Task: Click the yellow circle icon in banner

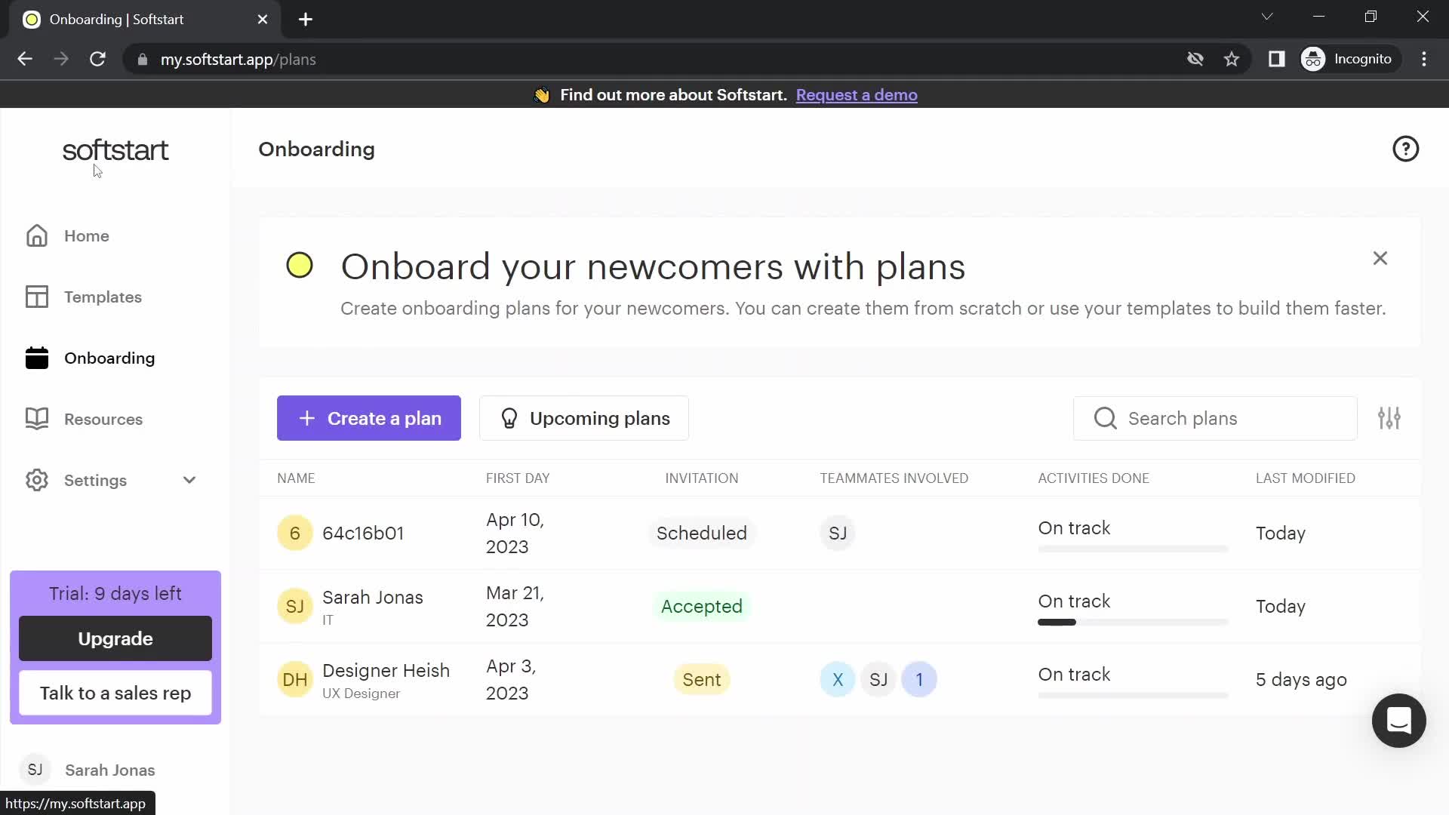Action: click(x=300, y=265)
